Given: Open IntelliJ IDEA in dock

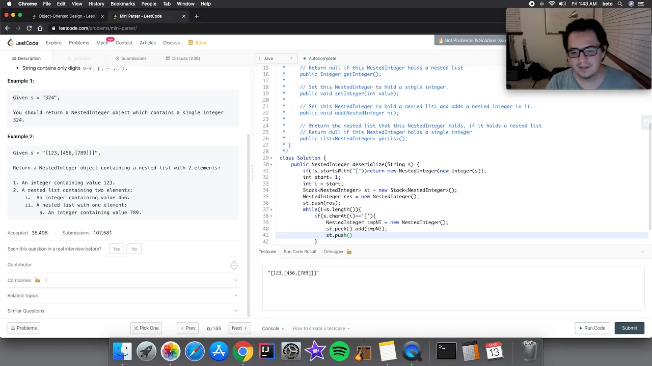Looking at the screenshot, I should pyautogui.click(x=266, y=351).
